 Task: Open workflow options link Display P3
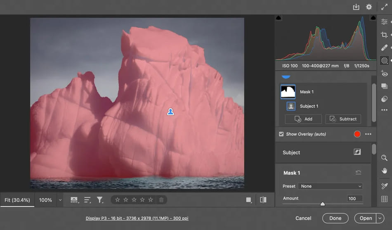pyautogui.click(x=137, y=218)
